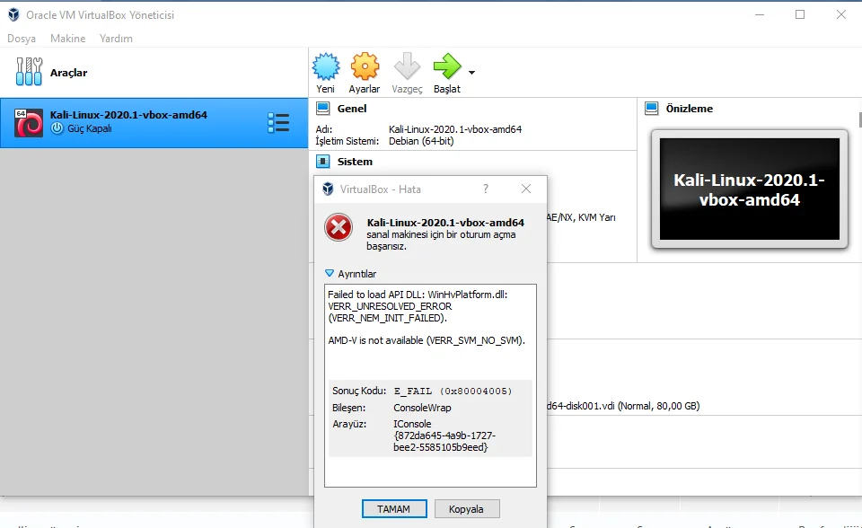Collapse the Ayrıntılar details section
862x528 pixels.
click(330, 273)
